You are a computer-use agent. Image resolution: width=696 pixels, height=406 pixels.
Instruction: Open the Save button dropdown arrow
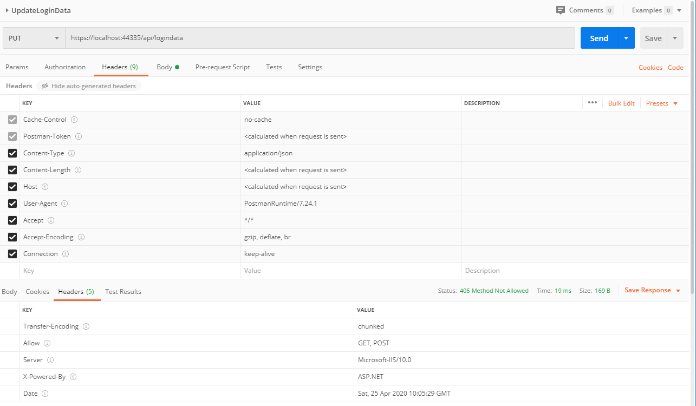[675, 38]
